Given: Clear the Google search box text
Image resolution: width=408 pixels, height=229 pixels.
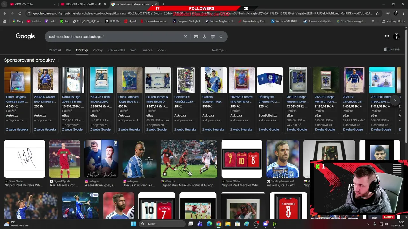Looking at the screenshot, I should [x=186, y=37].
